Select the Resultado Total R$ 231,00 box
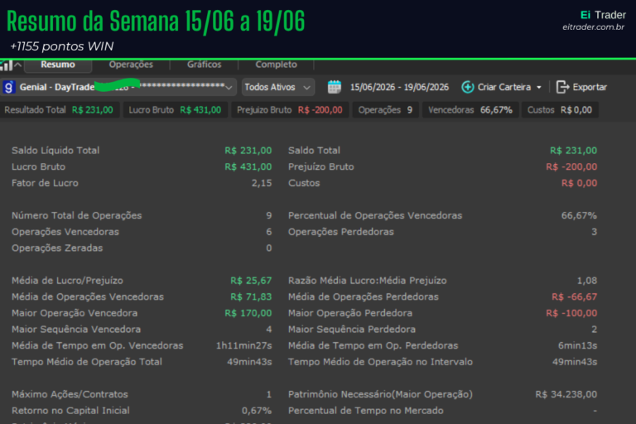 point(60,110)
